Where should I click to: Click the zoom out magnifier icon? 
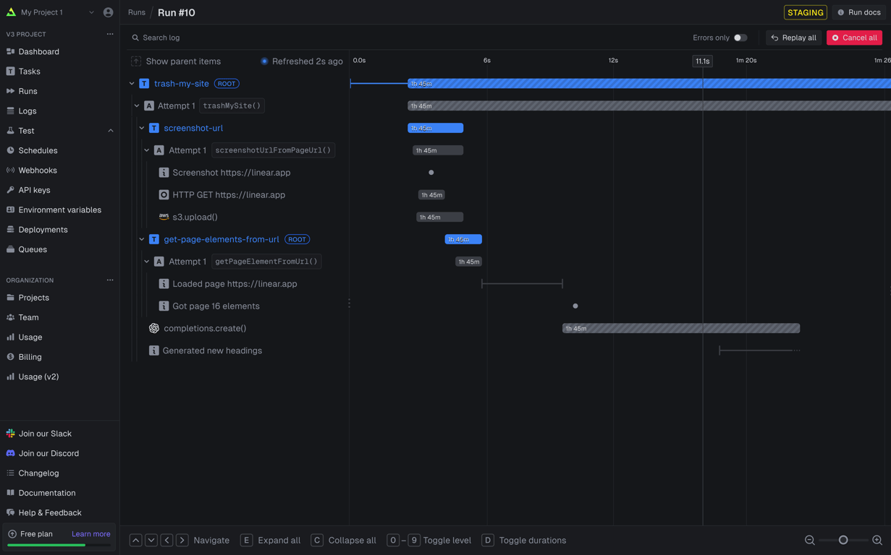pos(810,541)
